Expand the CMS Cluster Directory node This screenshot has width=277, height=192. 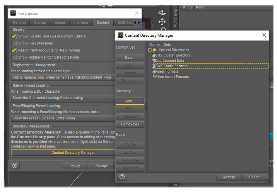tap(153, 55)
